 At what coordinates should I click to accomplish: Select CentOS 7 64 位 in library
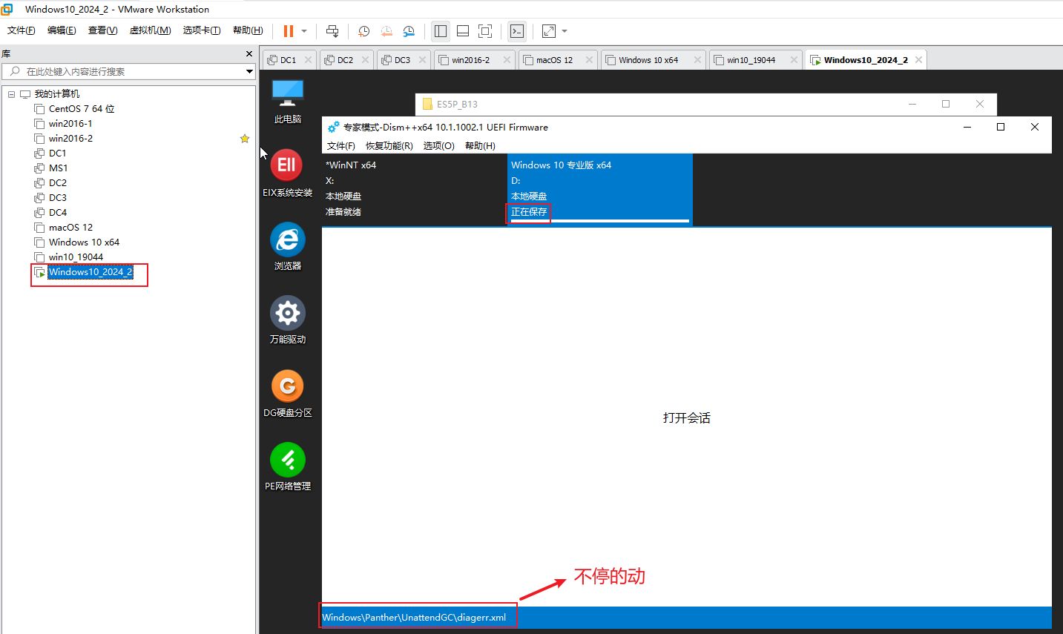[x=81, y=109]
